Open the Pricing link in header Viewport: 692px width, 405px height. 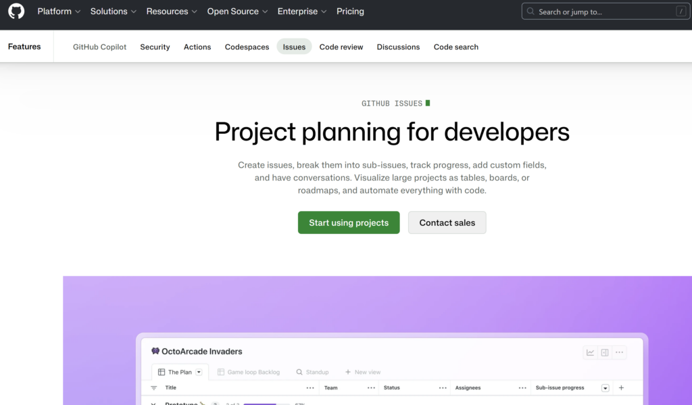(x=350, y=11)
